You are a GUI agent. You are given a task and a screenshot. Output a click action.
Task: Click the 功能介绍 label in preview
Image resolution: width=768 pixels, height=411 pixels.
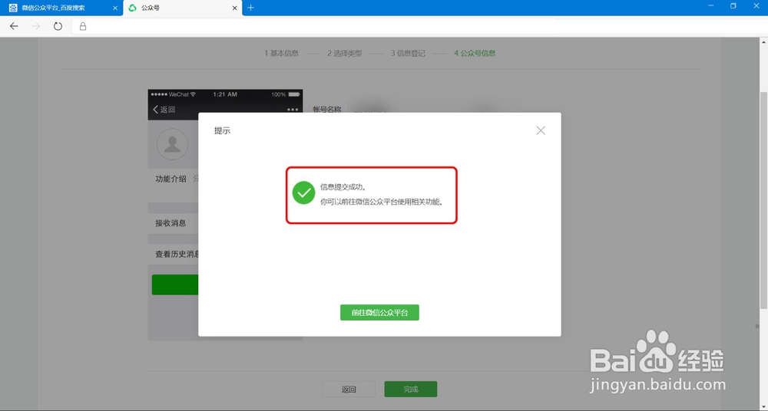pyautogui.click(x=171, y=179)
